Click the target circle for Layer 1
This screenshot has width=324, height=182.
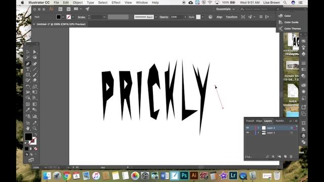(x=292, y=132)
